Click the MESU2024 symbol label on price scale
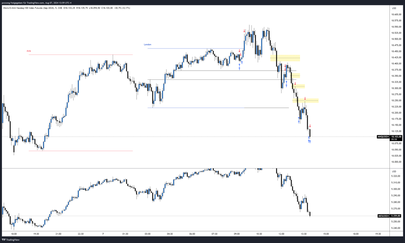This screenshot has height=243, width=405. point(383,216)
